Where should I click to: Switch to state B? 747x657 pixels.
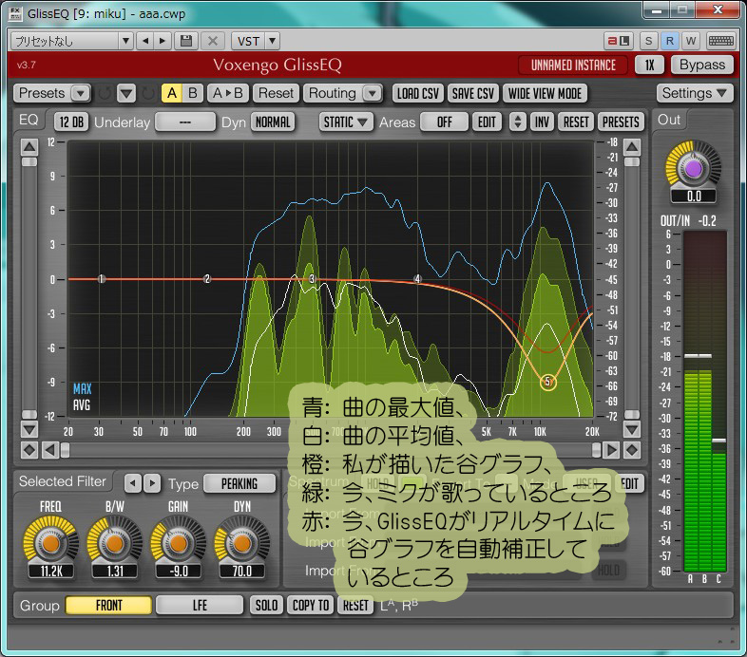(x=193, y=93)
